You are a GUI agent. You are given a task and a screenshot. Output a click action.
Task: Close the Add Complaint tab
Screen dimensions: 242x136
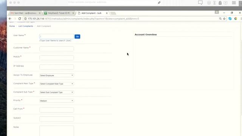(x=107, y=13)
